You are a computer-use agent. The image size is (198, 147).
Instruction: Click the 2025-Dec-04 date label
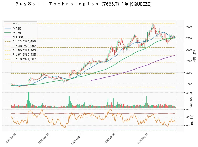pyautogui.click(x=77, y=139)
